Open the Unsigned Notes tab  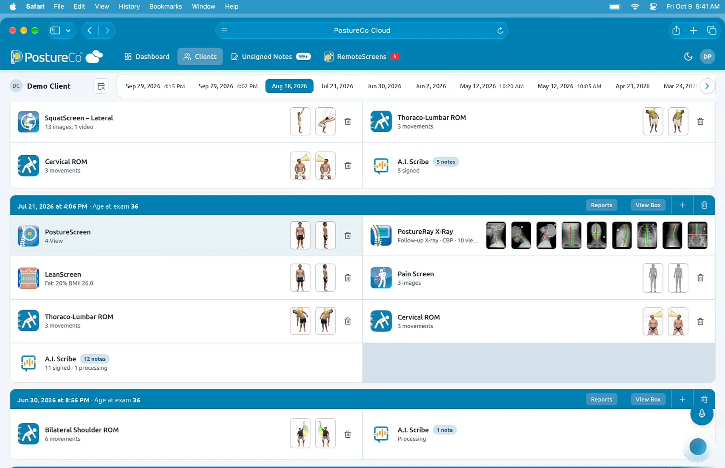[271, 57]
